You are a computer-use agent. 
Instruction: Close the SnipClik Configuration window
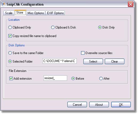coord(131,4)
